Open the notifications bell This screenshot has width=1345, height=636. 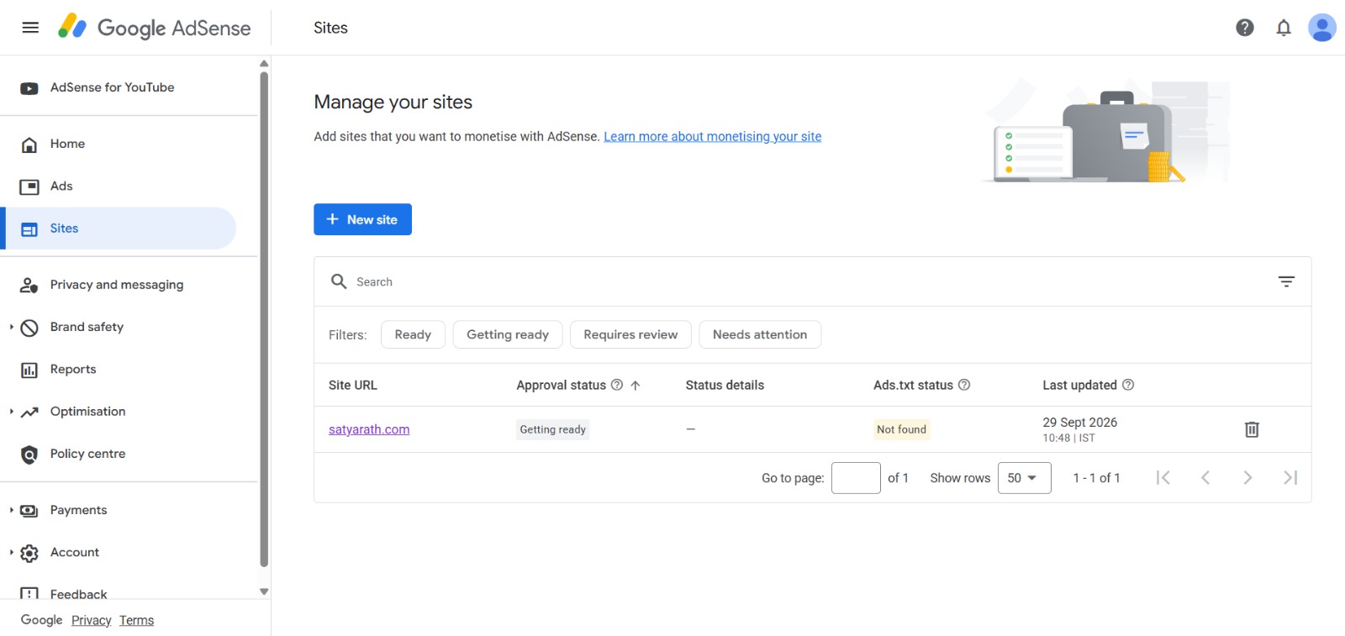[x=1284, y=28]
